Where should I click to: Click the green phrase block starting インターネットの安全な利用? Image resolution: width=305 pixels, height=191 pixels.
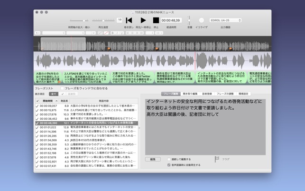(x=221, y=77)
